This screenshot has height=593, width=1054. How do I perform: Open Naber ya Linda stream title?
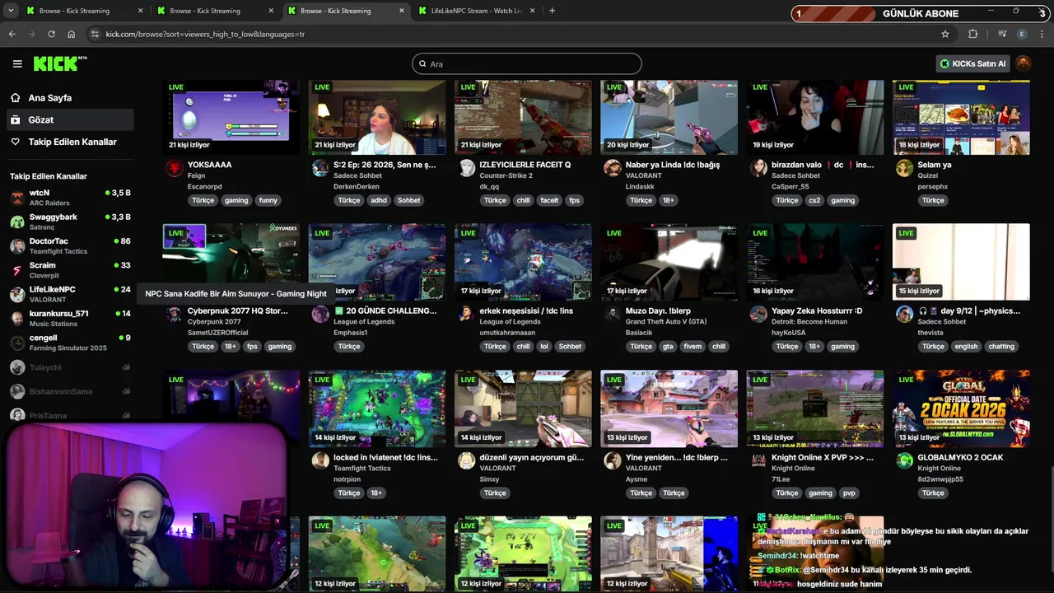click(672, 165)
